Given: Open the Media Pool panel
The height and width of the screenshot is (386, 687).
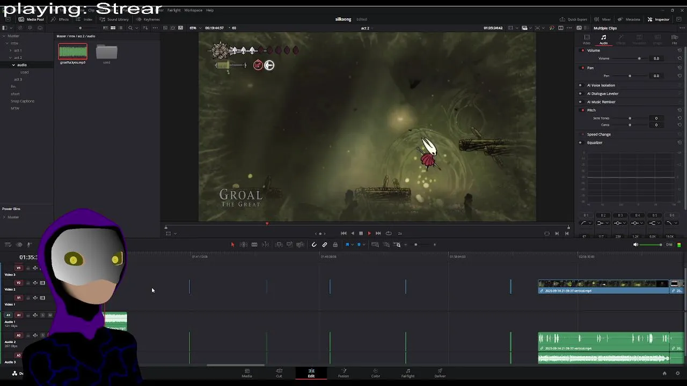Looking at the screenshot, I should pos(31,19).
